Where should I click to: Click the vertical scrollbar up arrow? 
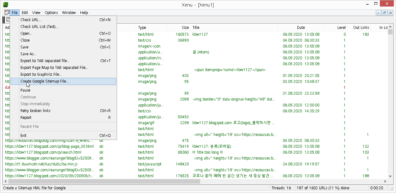pyautogui.click(x=391, y=27)
